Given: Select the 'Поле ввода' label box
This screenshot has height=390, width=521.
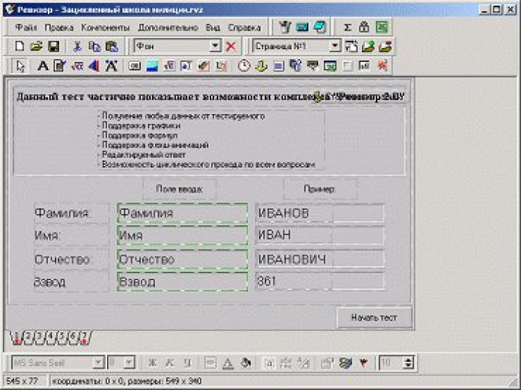Looking at the screenshot, I should coord(179,189).
